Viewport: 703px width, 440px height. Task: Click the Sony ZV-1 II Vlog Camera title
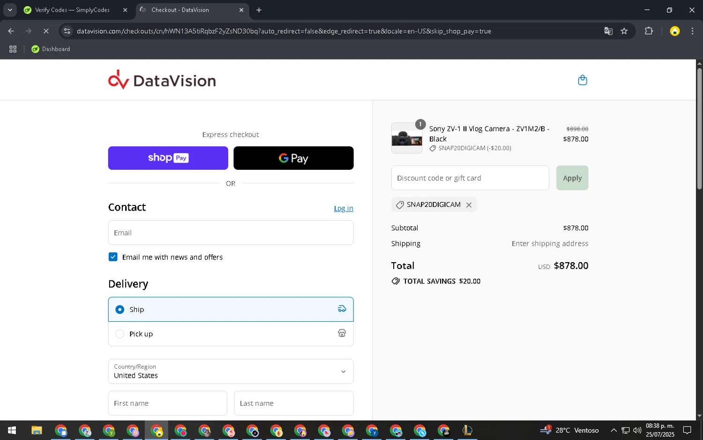[489, 134]
